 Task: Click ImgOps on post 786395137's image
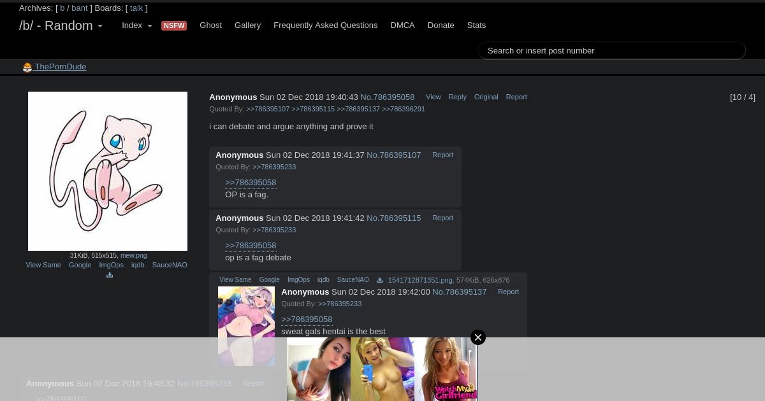298,280
